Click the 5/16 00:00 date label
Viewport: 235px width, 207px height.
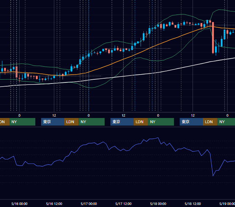click(19, 204)
